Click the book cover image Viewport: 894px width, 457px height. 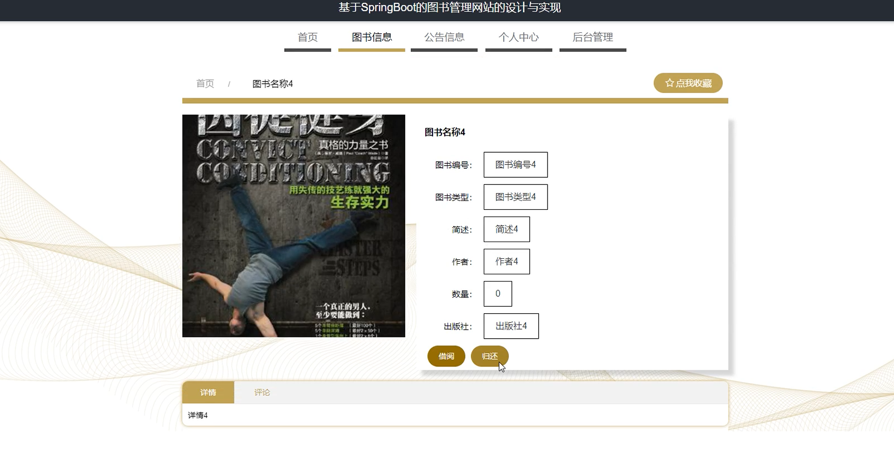pyautogui.click(x=294, y=225)
